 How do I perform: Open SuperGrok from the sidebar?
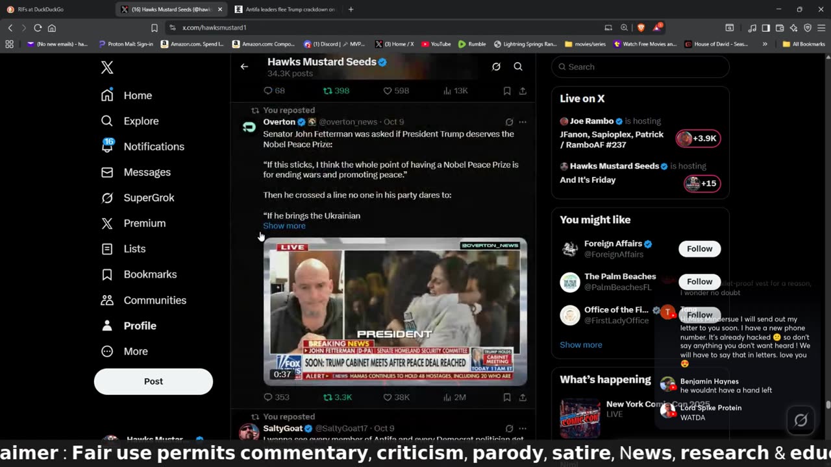click(x=138, y=198)
